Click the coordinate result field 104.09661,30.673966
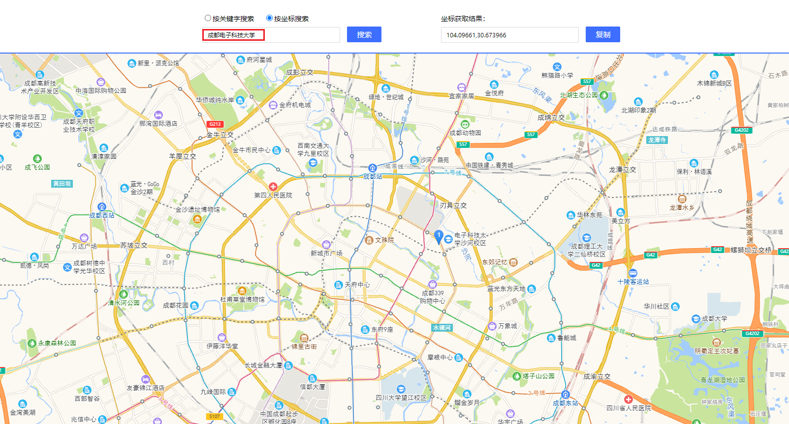 tap(509, 35)
